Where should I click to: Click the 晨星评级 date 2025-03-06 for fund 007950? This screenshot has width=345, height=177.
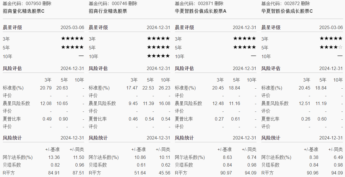click(x=72, y=28)
